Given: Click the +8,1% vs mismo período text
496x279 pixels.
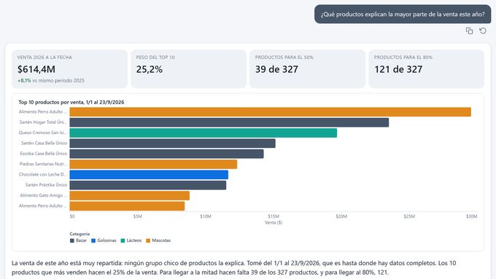Looking at the screenshot, I should [x=51, y=81].
